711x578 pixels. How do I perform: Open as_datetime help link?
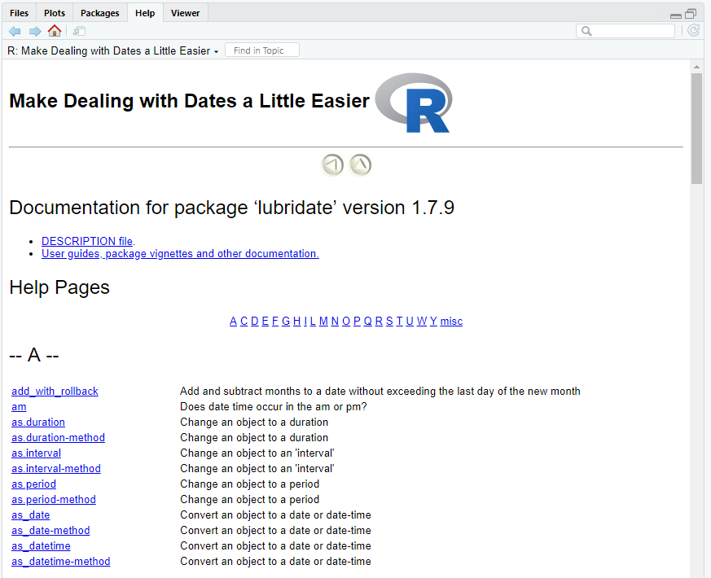click(41, 545)
